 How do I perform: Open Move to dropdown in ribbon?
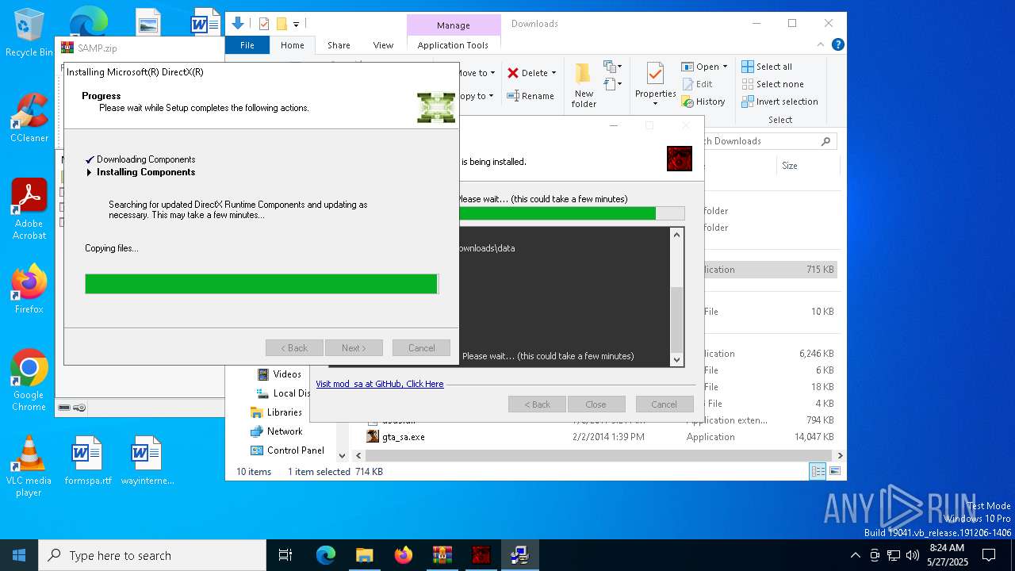click(x=477, y=73)
